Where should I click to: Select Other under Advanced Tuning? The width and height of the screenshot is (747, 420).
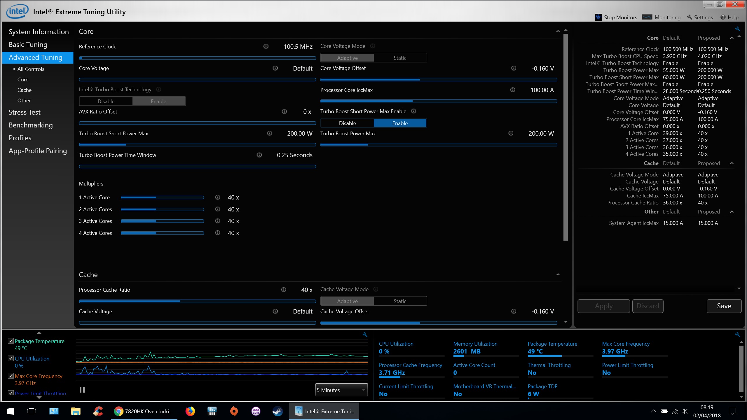24,101
